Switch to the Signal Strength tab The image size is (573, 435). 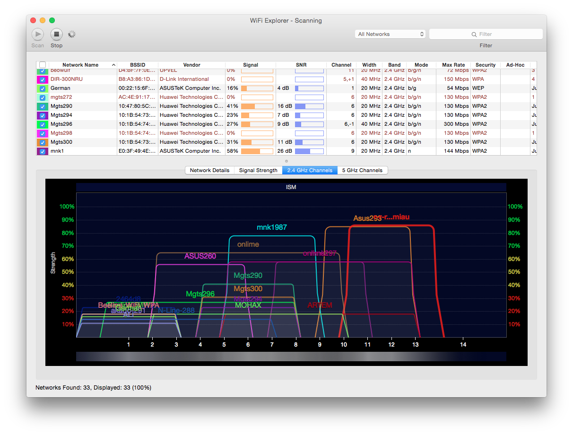point(258,170)
